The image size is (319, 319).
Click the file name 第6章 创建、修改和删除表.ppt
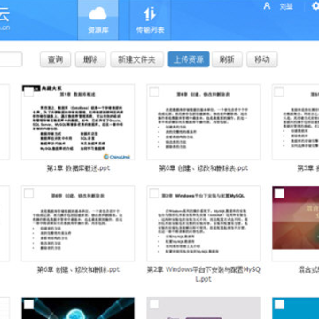tap(204, 168)
